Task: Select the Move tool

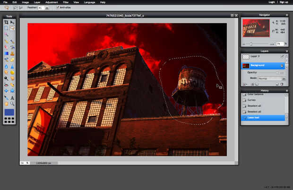Action: pos(12,22)
